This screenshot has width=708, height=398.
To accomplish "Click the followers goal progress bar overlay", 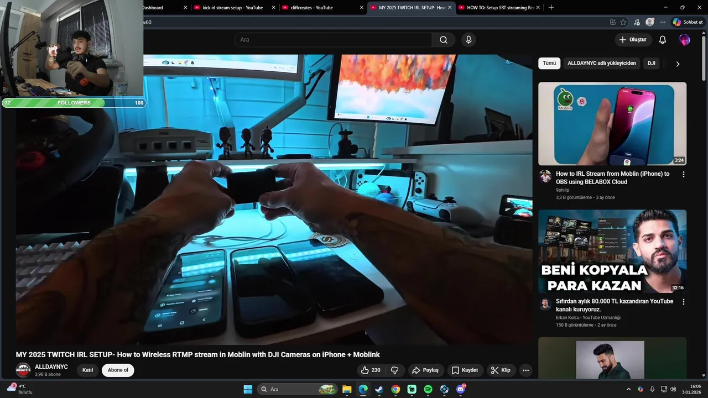I will pyautogui.click(x=74, y=103).
